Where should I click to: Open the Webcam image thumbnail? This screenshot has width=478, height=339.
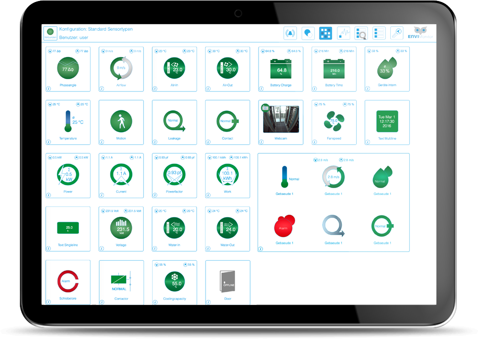(281, 119)
